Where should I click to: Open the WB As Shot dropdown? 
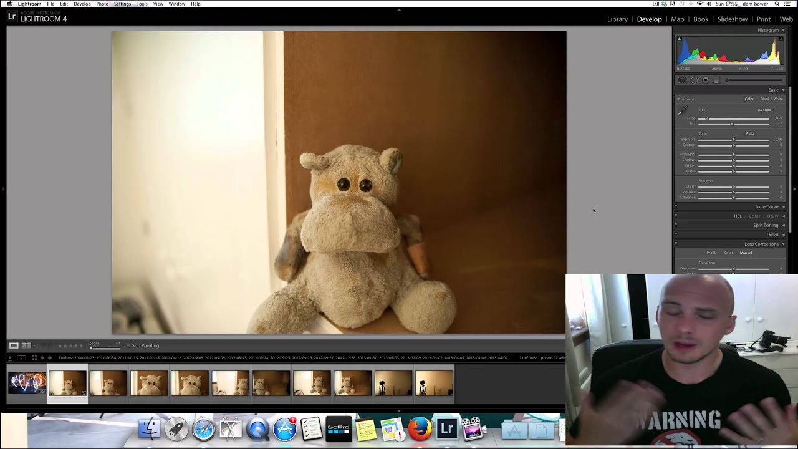(x=766, y=110)
